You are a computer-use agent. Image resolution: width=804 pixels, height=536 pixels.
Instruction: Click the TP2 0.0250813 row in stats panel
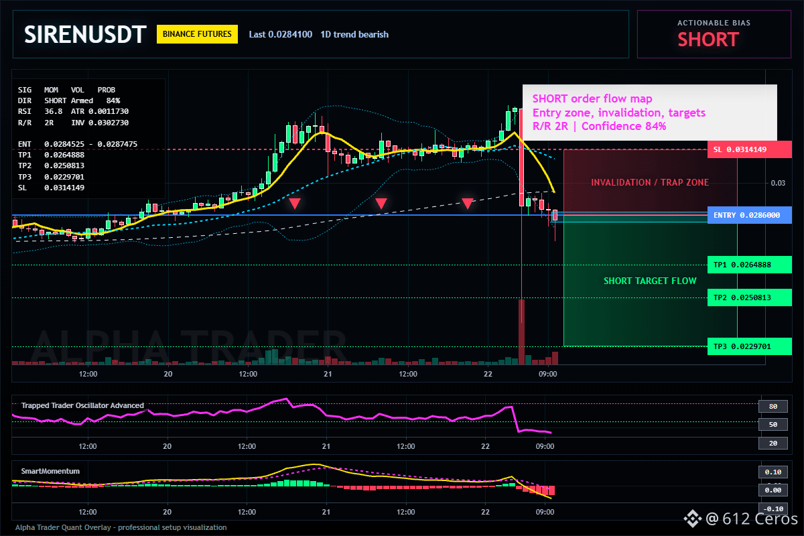pyautogui.click(x=51, y=165)
